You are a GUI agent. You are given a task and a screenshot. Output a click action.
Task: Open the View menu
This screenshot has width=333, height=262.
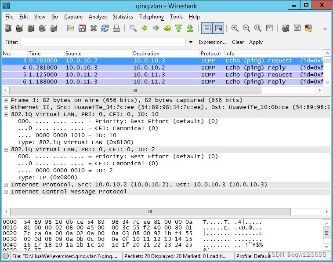point(40,17)
